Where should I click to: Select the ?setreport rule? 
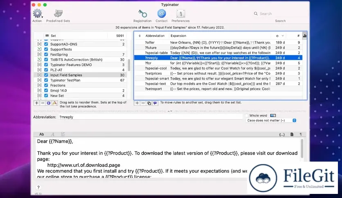coord(218,89)
